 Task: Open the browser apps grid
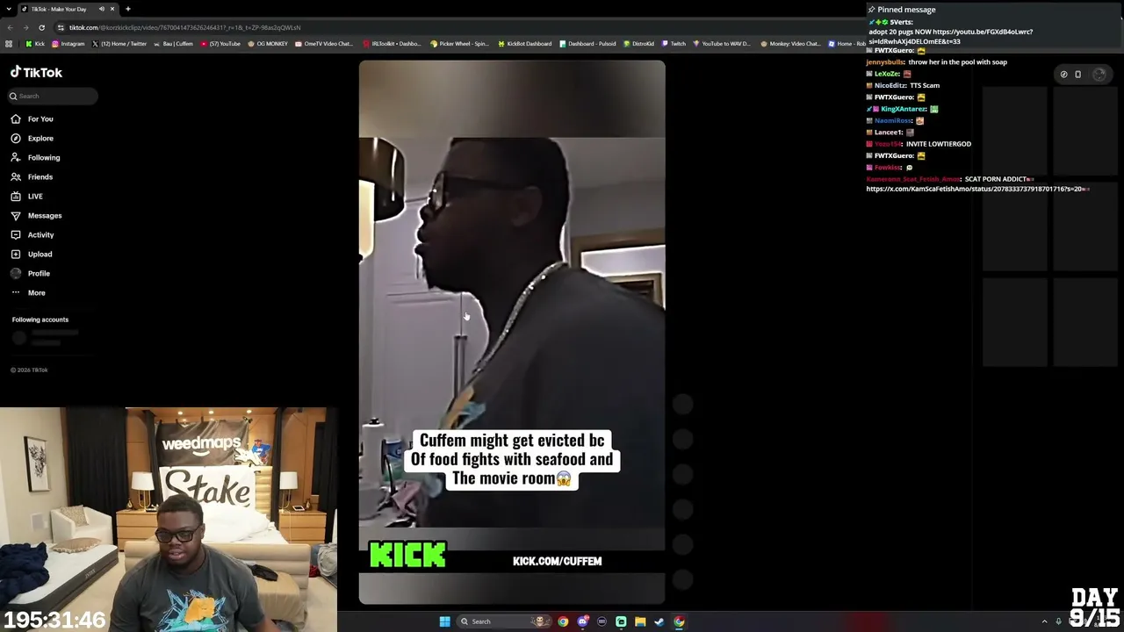(x=9, y=44)
